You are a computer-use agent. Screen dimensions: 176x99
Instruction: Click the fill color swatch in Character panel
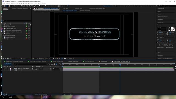pos(172,28)
